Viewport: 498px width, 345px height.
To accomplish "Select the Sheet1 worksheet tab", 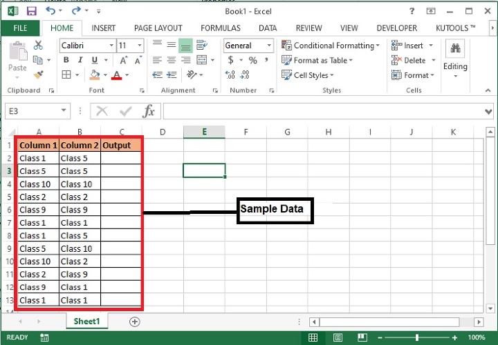I will 86,322.
